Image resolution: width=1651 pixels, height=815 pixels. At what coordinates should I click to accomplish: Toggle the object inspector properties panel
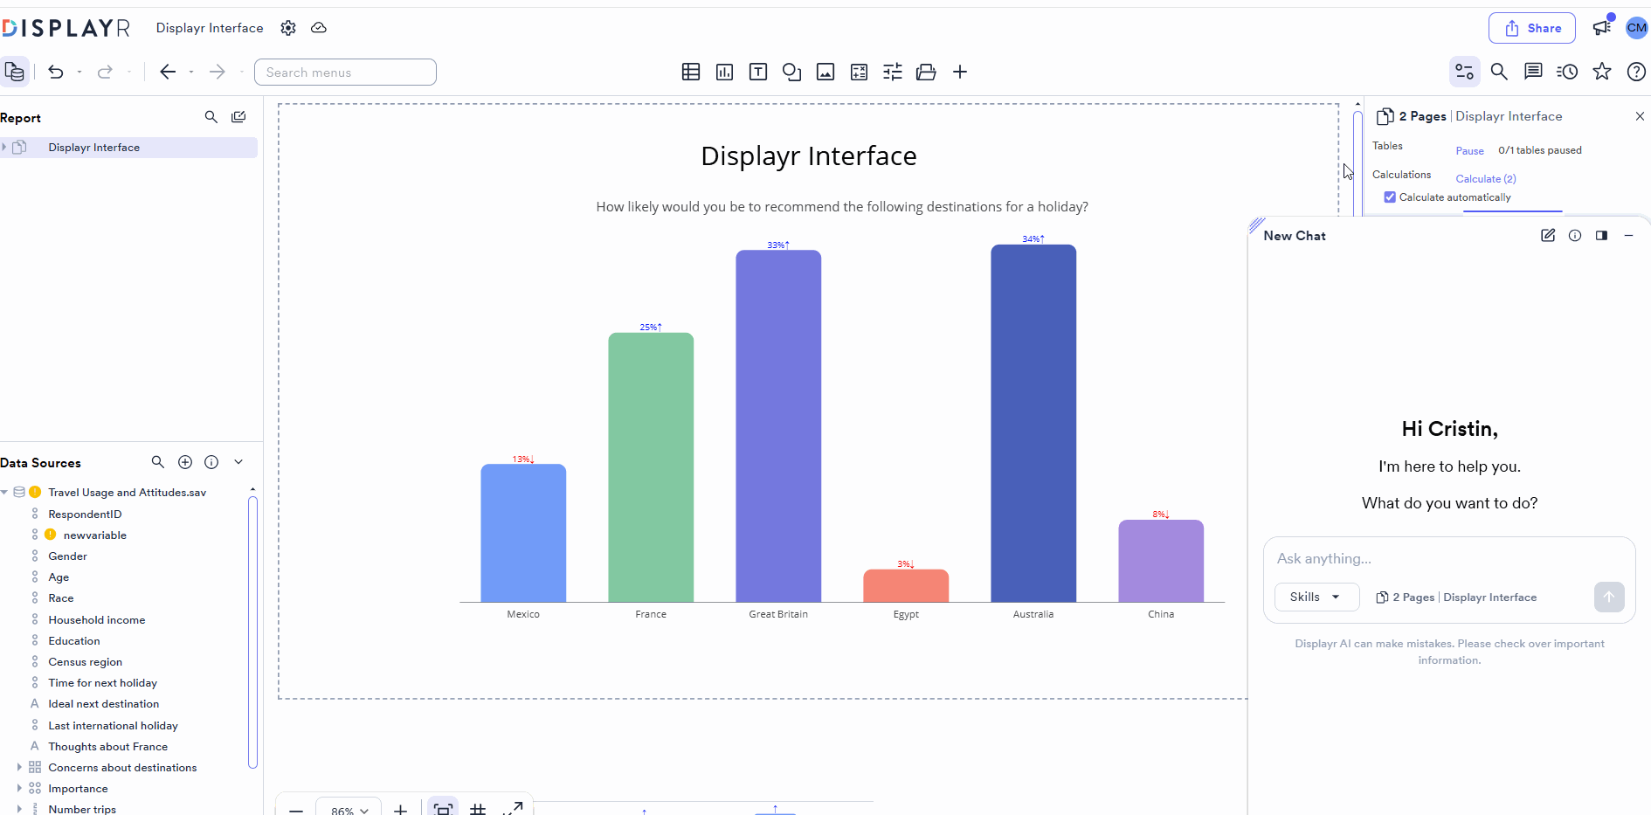point(1465,72)
